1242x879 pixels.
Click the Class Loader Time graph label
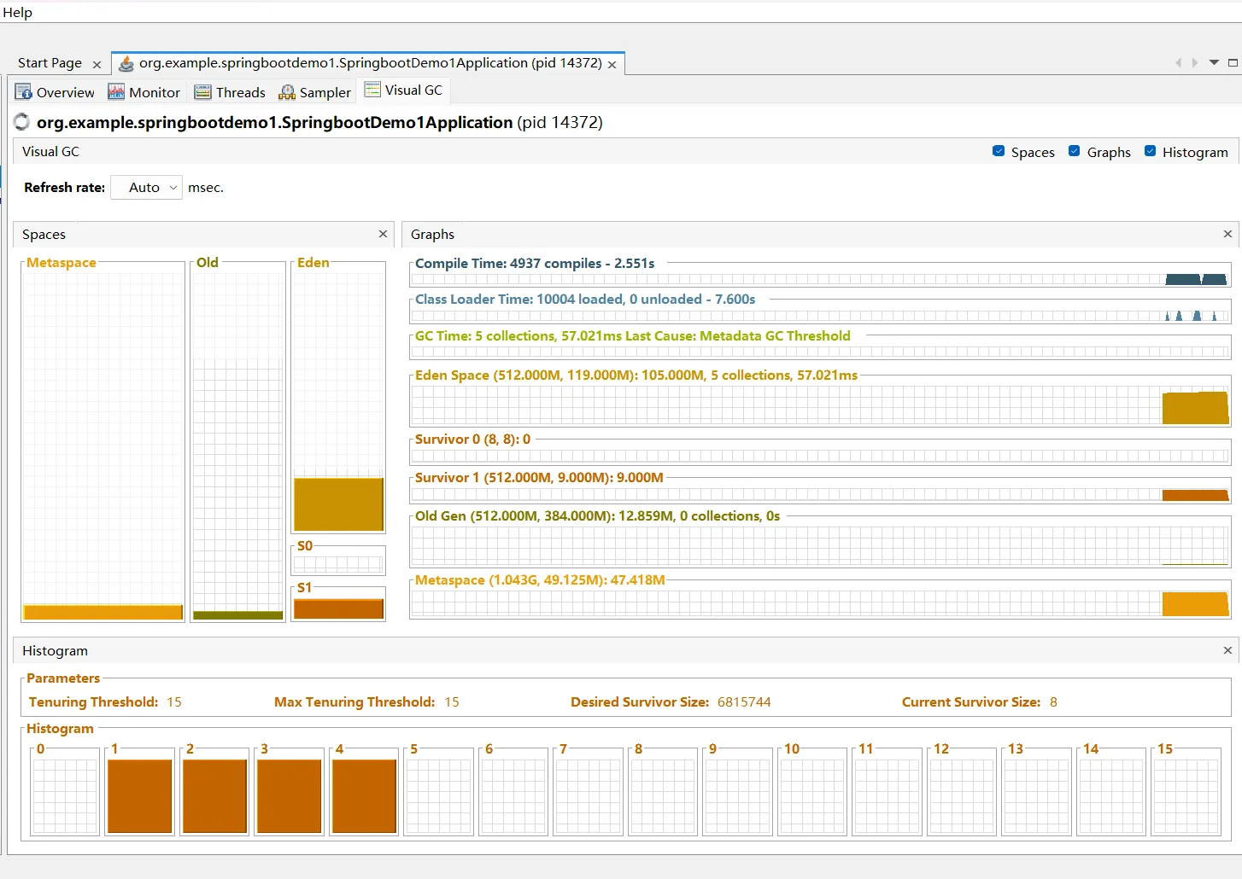point(585,300)
